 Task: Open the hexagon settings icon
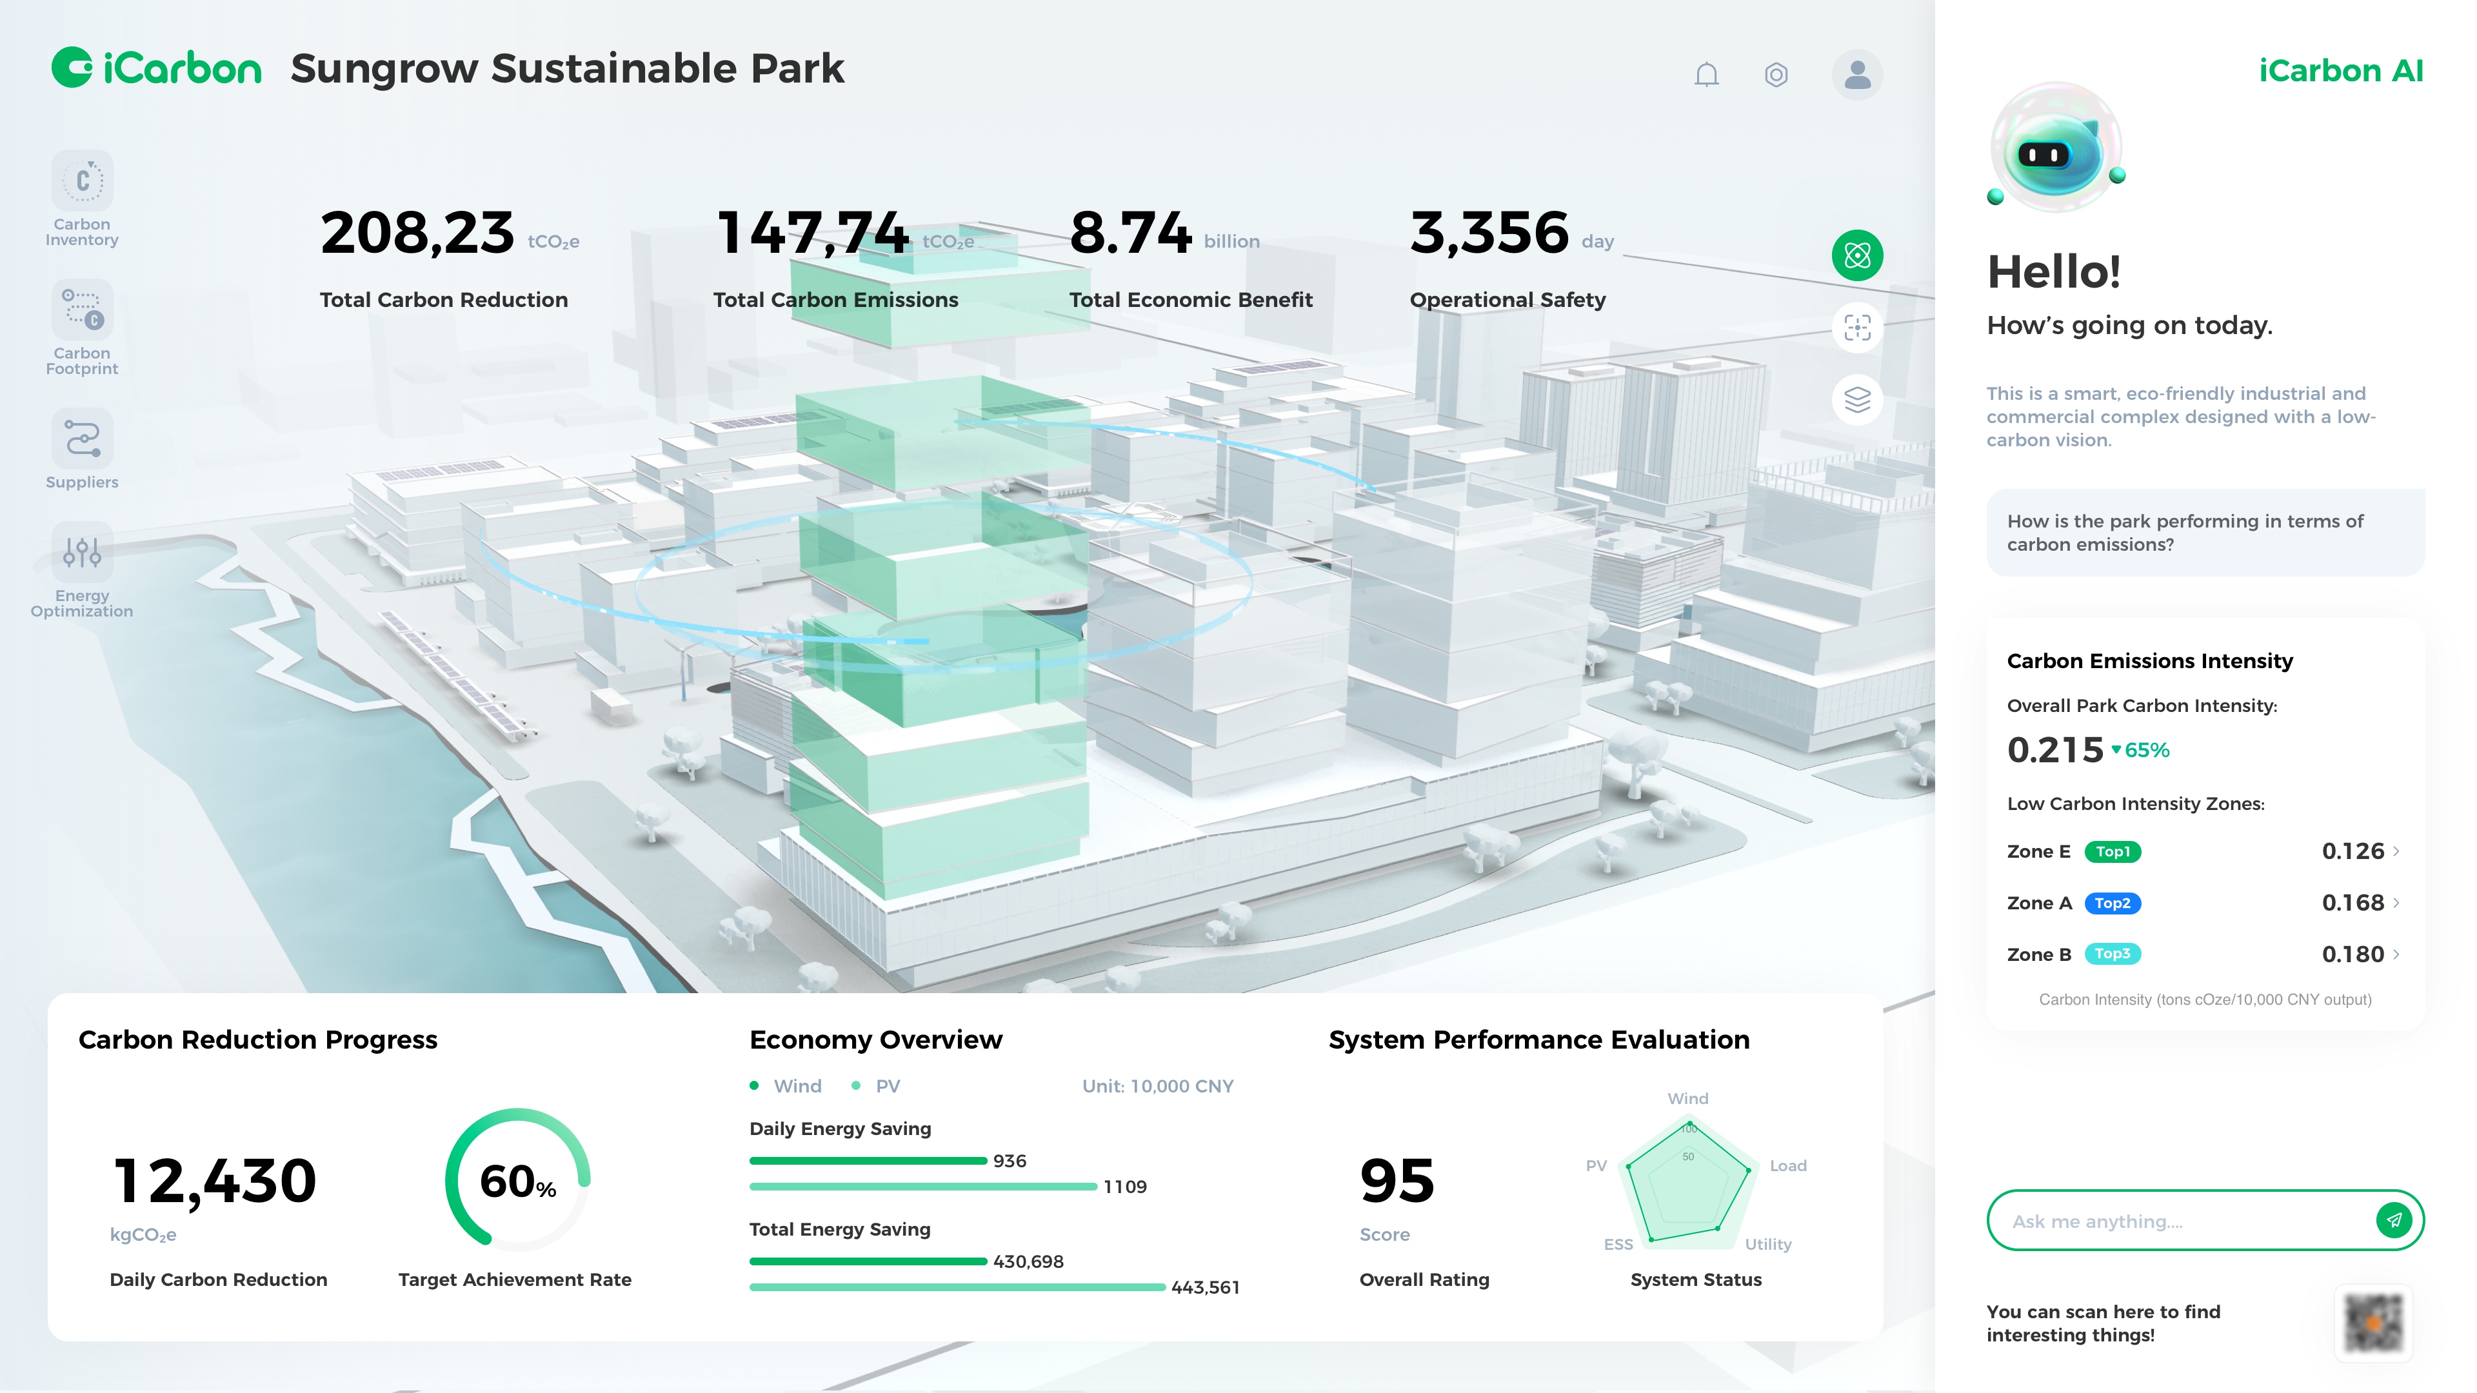(x=1776, y=74)
